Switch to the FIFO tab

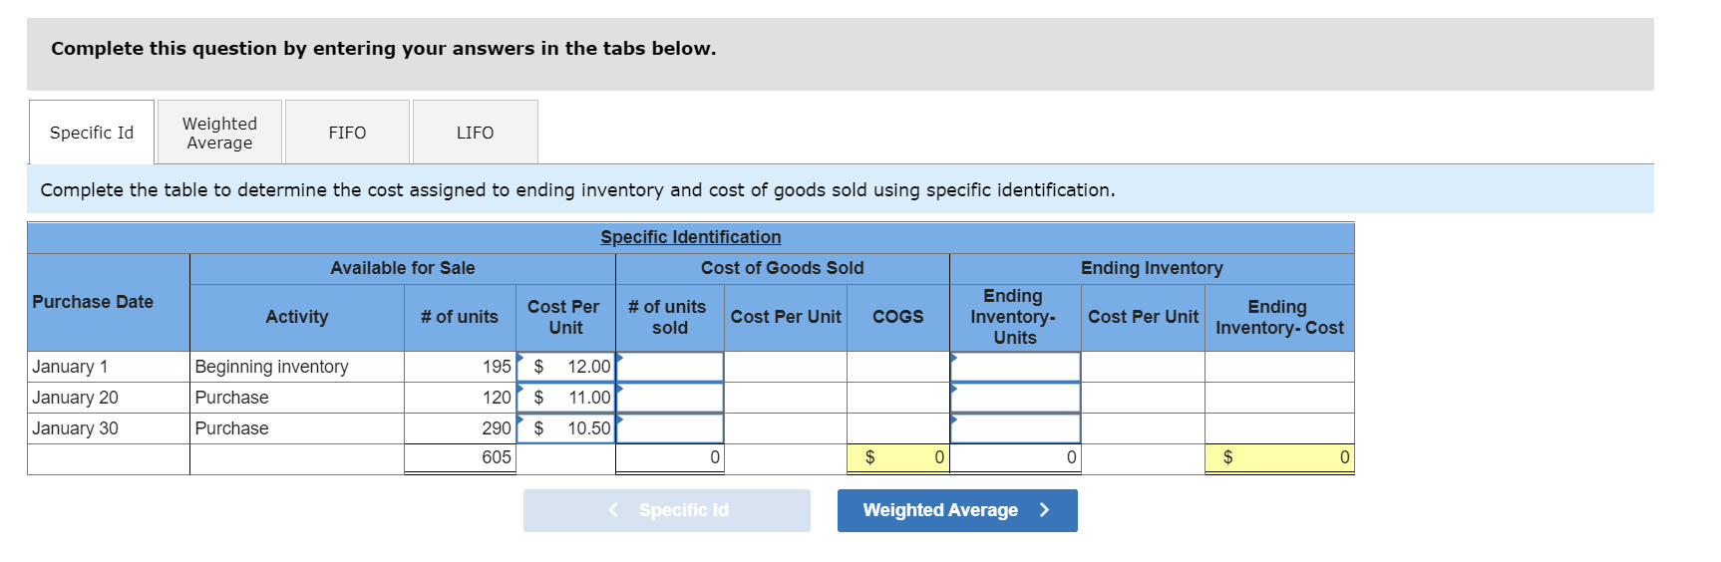click(x=347, y=133)
